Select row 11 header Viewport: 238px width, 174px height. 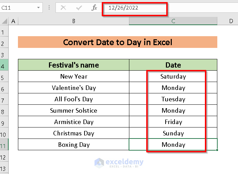click(x=4, y=145)
